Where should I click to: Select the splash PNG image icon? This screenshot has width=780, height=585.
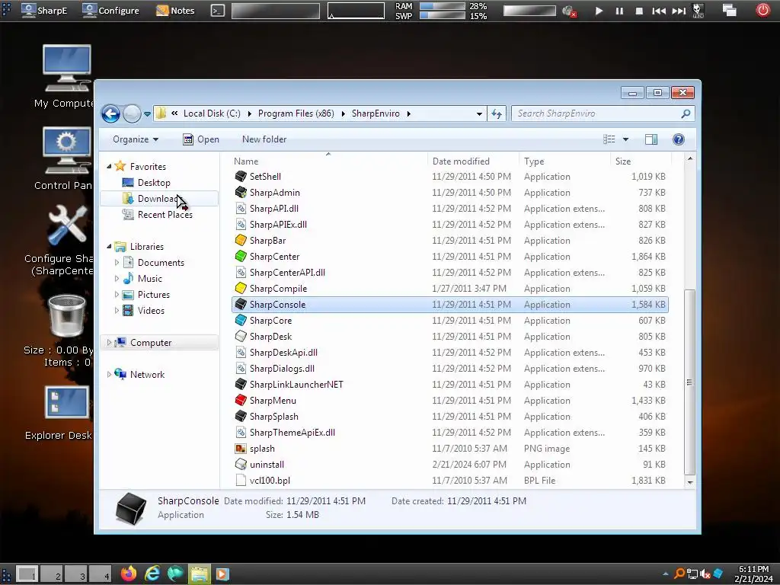(x=241, y=448)
